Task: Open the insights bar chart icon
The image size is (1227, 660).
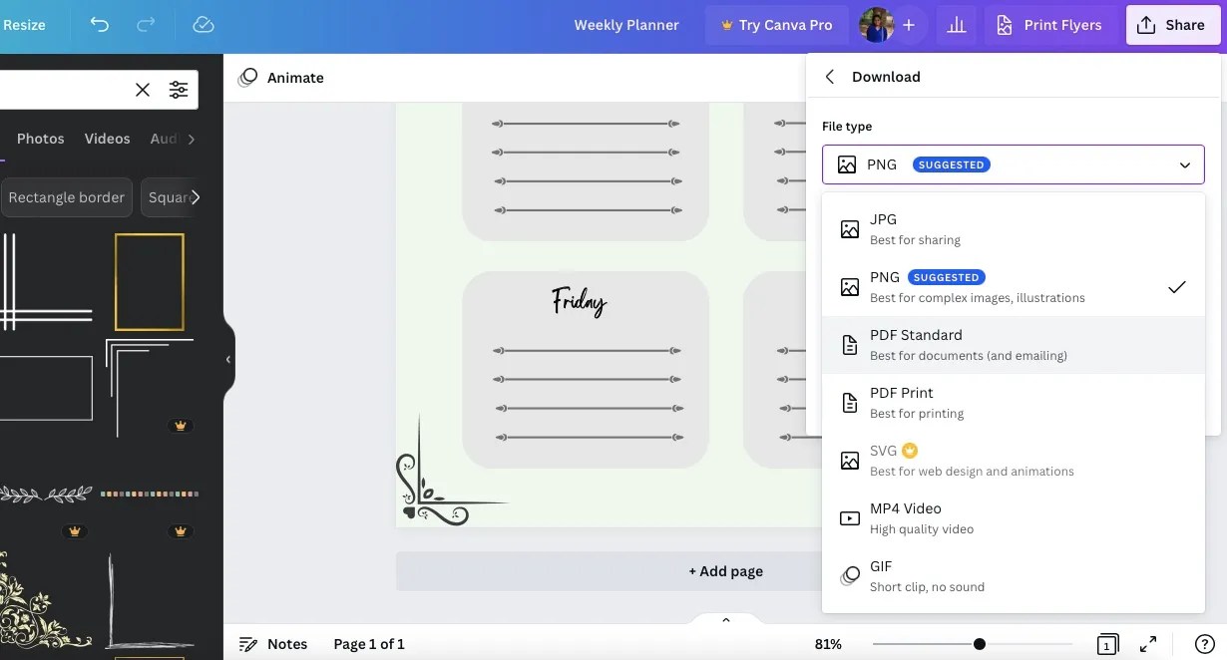Action: coord(957,25)
